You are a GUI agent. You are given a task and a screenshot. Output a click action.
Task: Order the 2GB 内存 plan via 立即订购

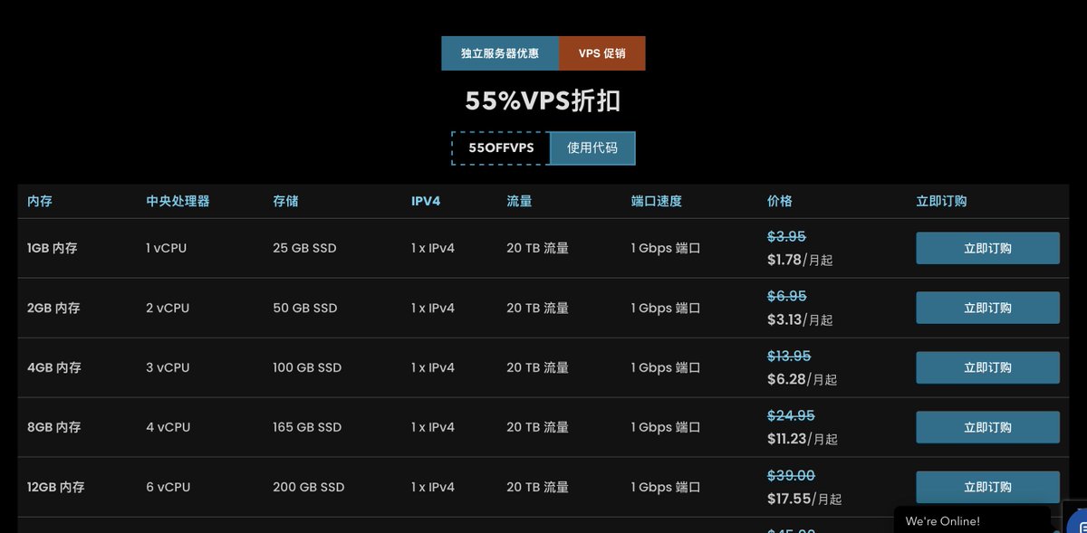pos(987,308)
